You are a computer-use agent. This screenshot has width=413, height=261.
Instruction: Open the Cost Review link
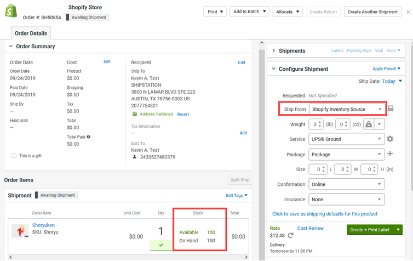[x=310, y=228]
